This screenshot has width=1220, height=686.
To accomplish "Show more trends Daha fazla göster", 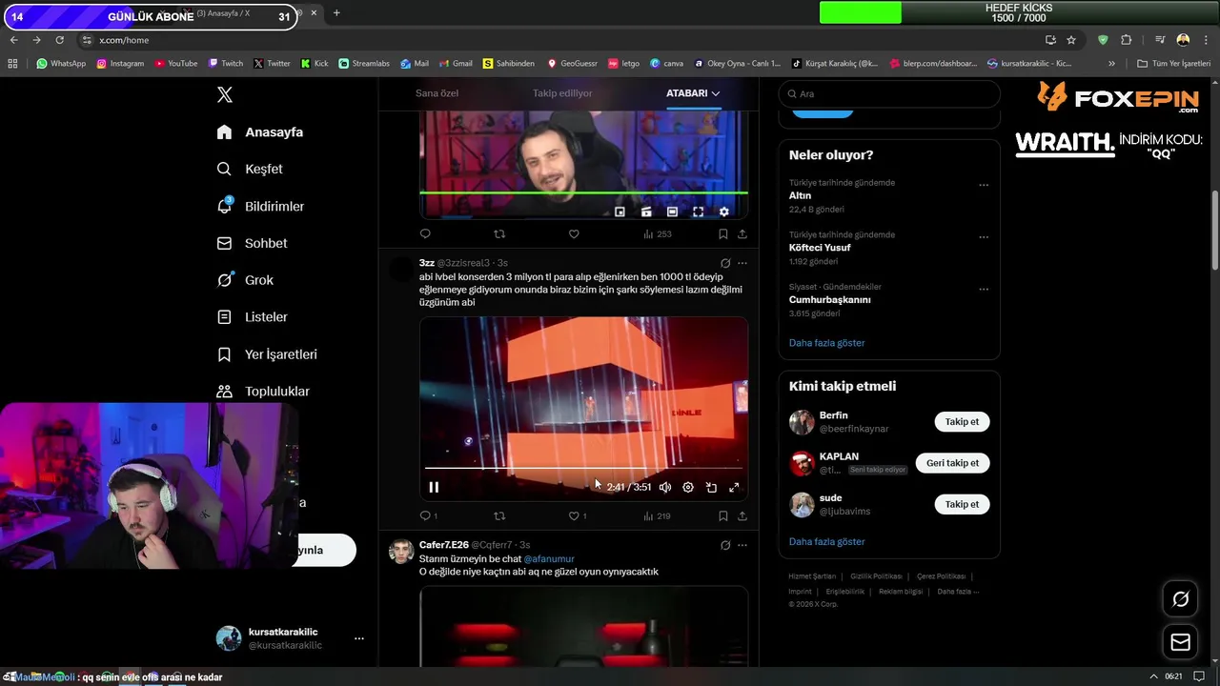I will click(x=826, y=343).
